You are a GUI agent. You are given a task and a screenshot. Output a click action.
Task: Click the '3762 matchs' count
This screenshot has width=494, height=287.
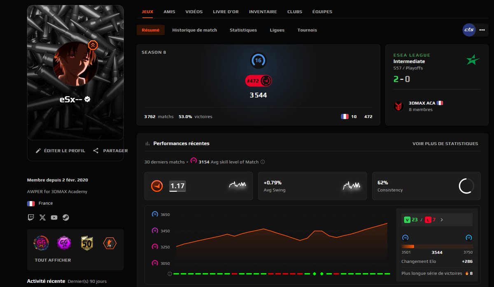[159, 117]
